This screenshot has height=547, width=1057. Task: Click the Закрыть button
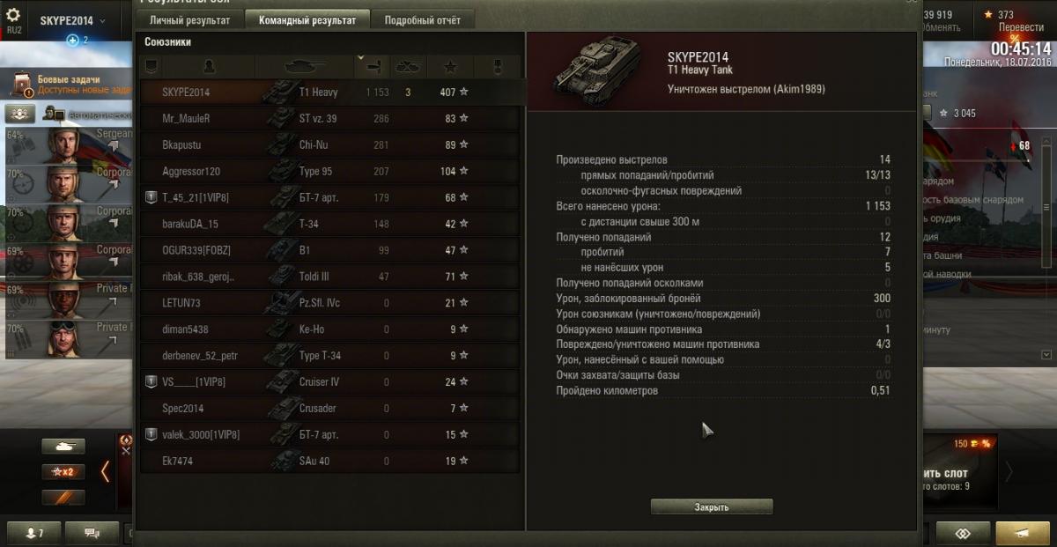712,507
